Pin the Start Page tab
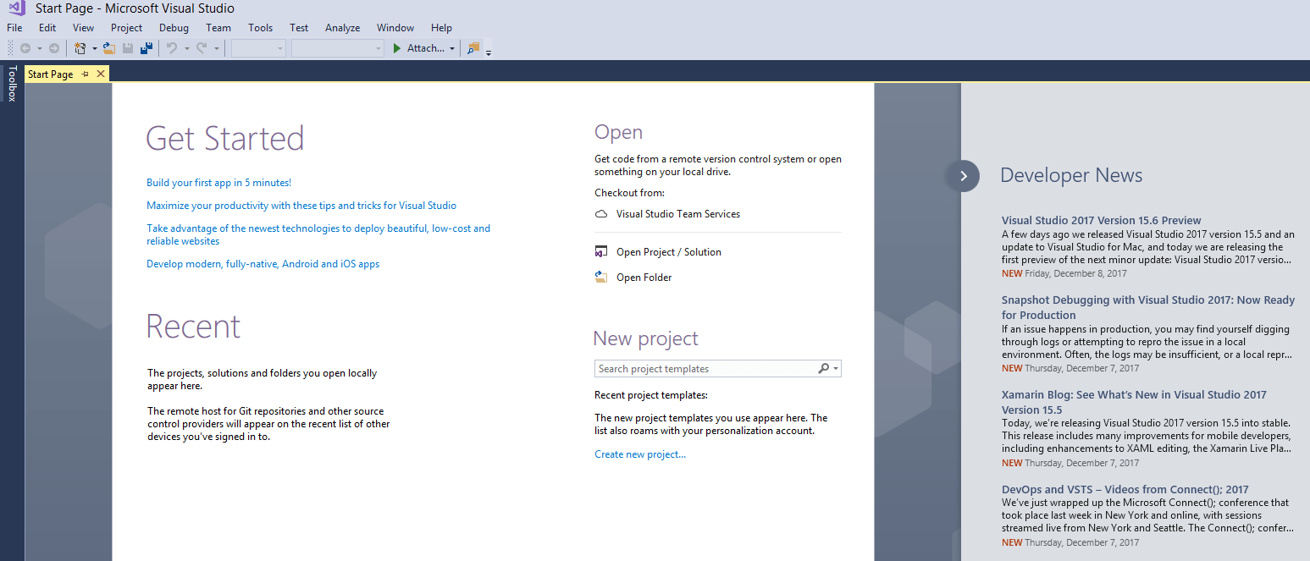 (x=86, y=74)
